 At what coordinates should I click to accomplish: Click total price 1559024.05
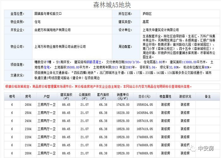point(145,105)
